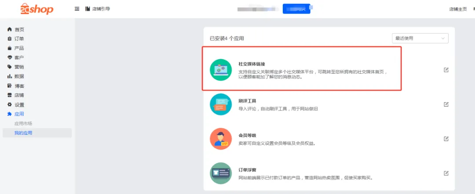Click the 产品 bag icon
The width and height of the screenshot is (475, 194).
point(10,48)
